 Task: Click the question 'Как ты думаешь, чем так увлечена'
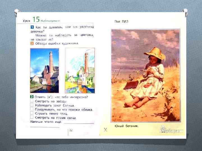(x=65, y=27)
